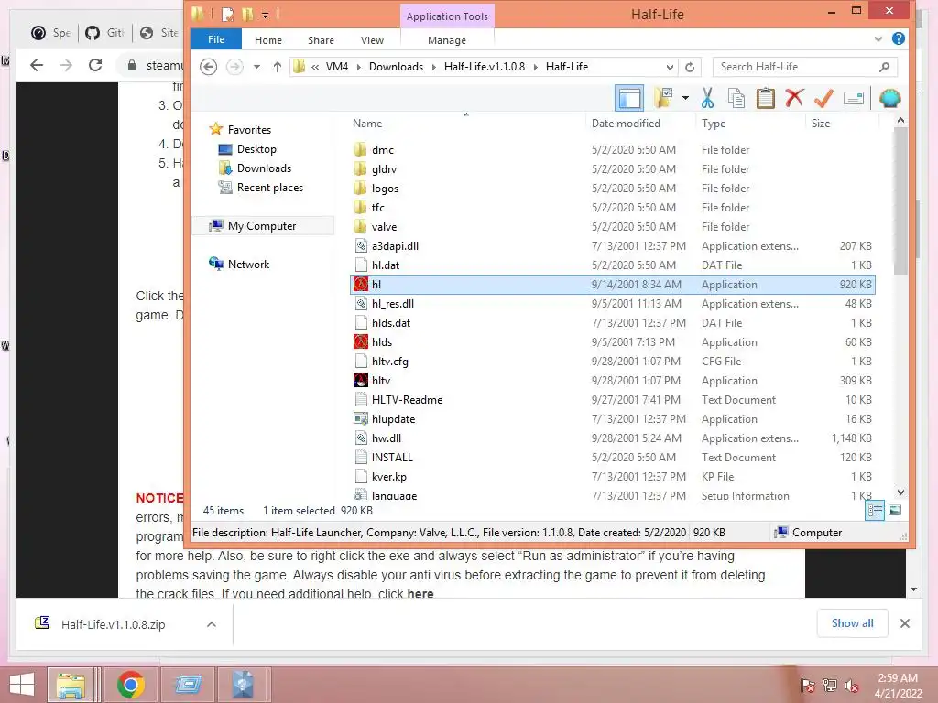Sort by the Date modified column header
The image size is (938, 703).
point(626,124)
